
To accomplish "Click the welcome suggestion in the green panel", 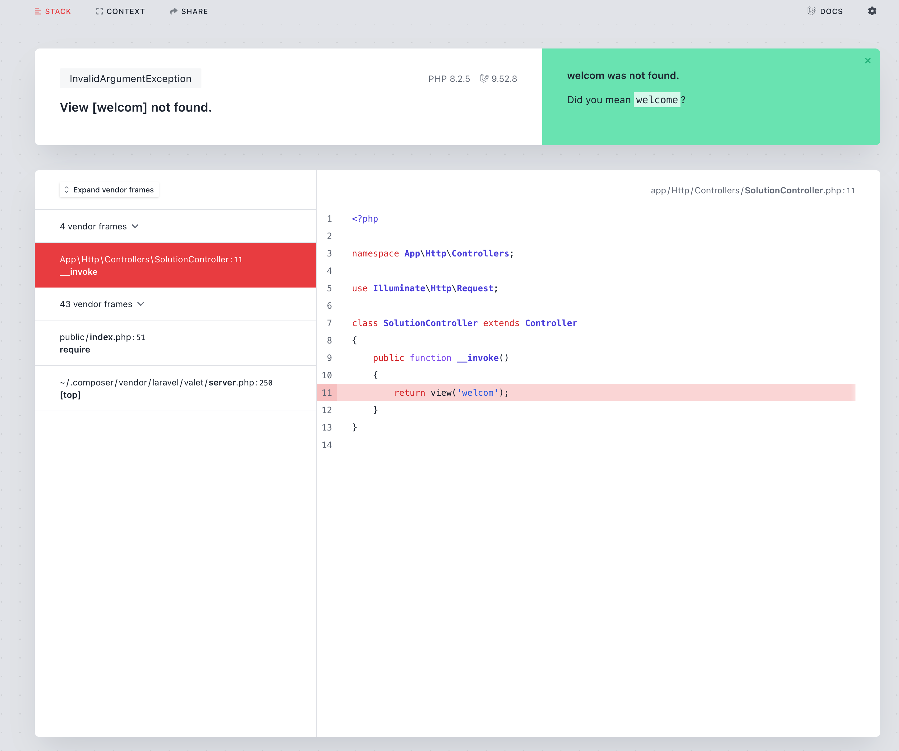I will (657, 99).
